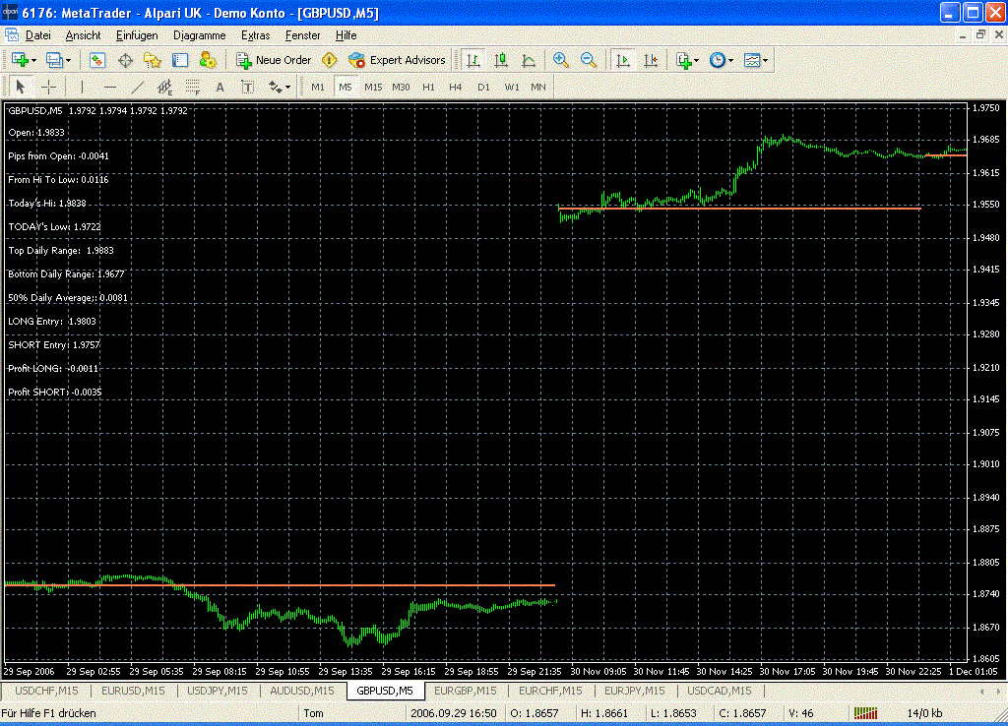The height and width of the screenshot is (726, 1008).
Task: Open the new chart dropdown arrow
Action: click(35, 60)
